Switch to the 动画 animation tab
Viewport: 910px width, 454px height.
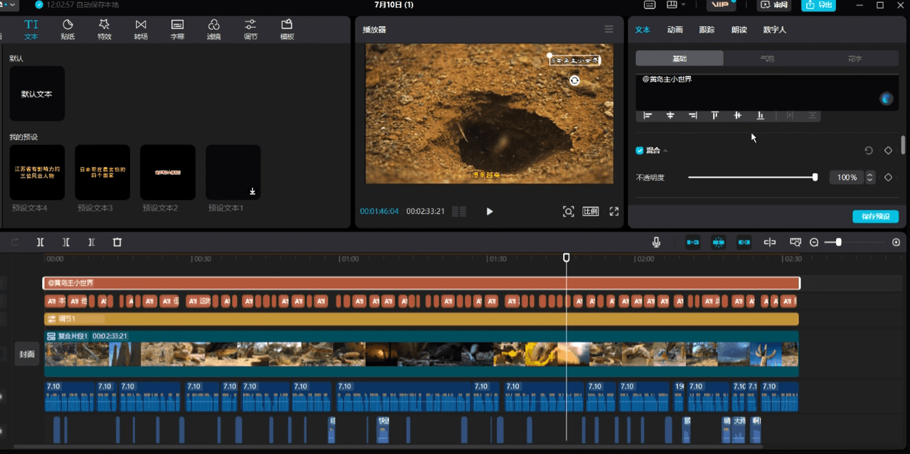(675, 30)
